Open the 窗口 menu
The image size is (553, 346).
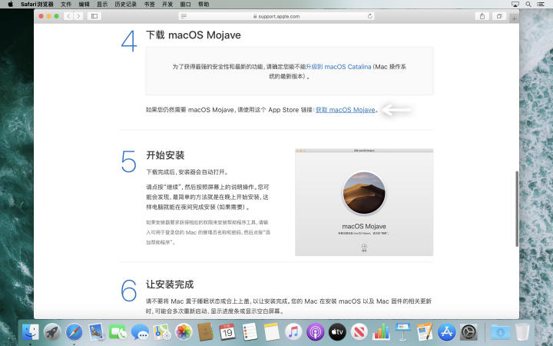(x=186, y=5)
